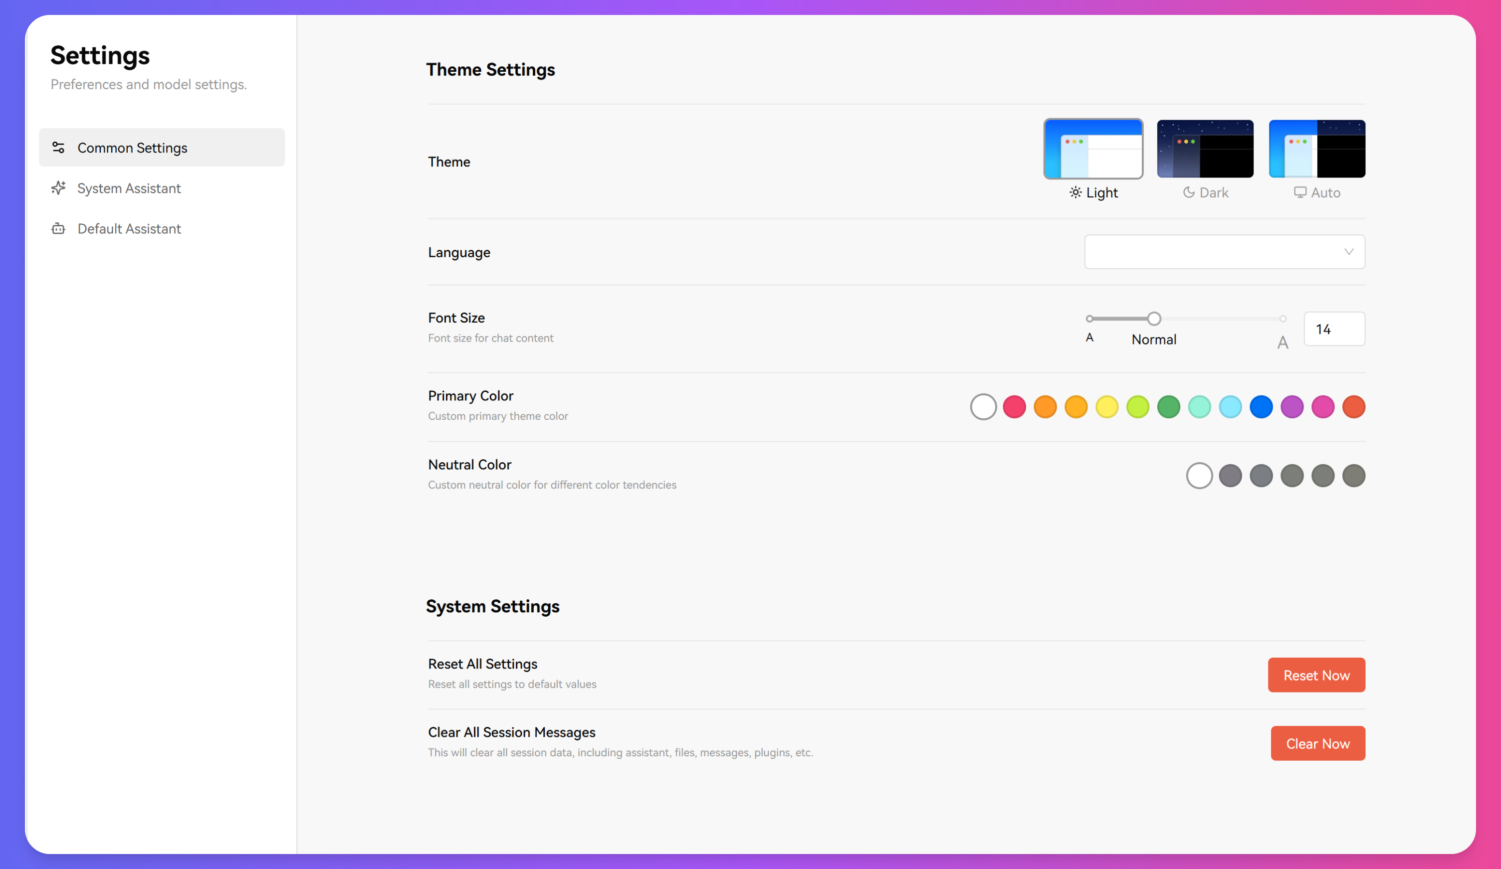This screenshot has width=1501, height=869.
Task: Click 'Reset all settings to default values' text
Action: point(512,685)
